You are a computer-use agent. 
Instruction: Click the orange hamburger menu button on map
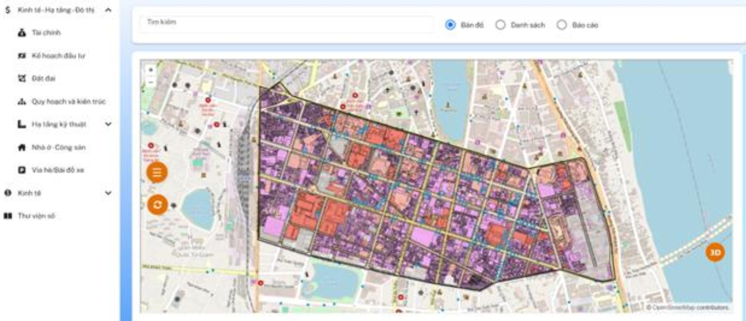157,173
